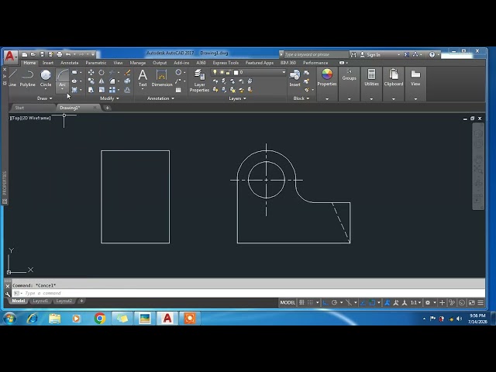Screen dimensions: 496x372
Task: Open the Text annotation tool
Action: coord(143,78)
